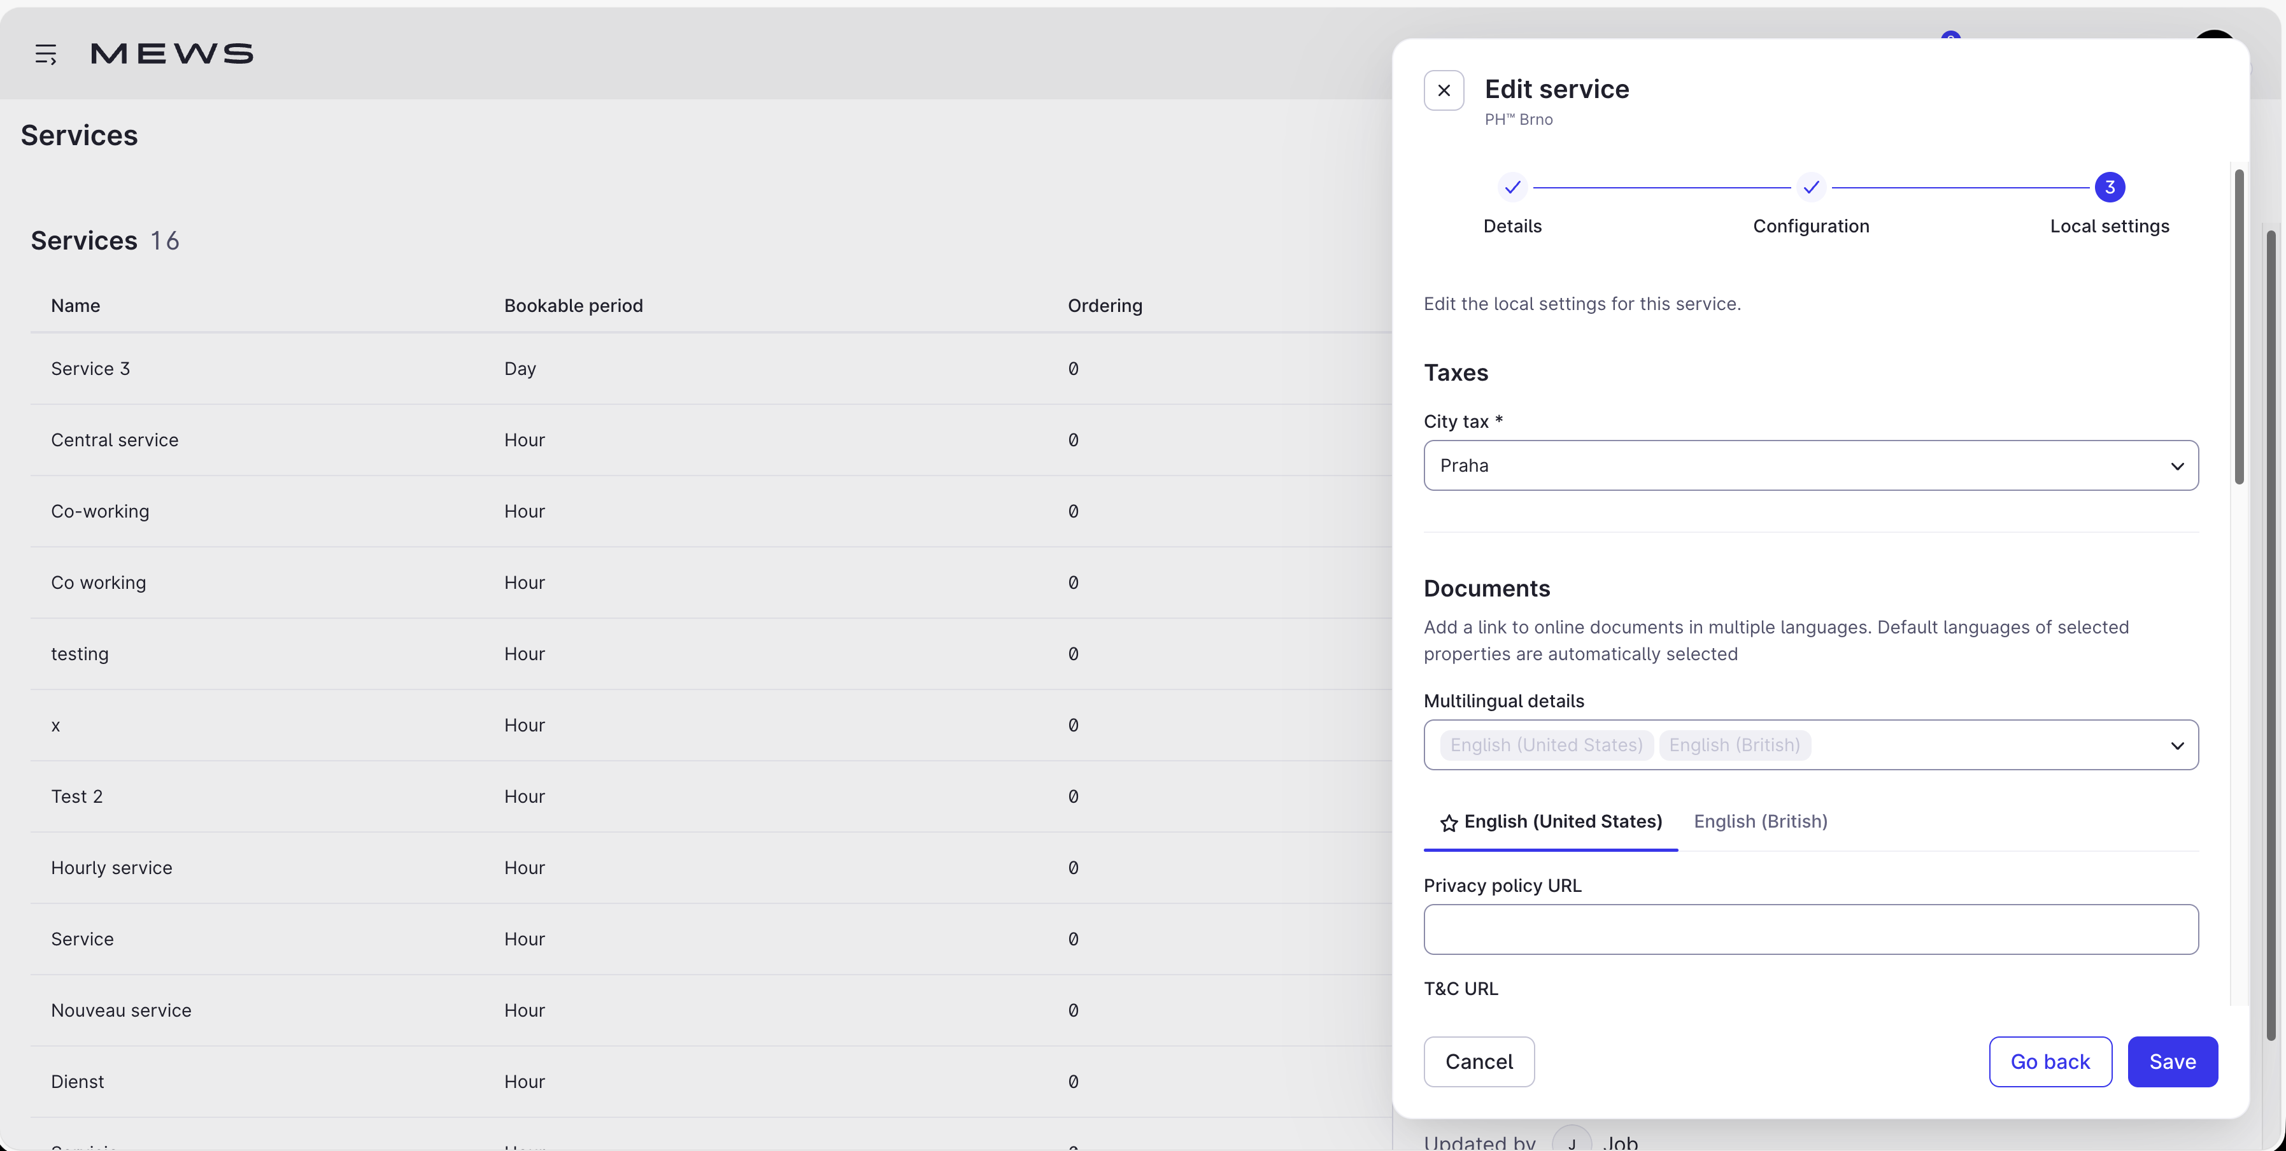The width and height of the screenshot is (2286, 1151).
Task: Open the Dienst row
Action: tap(710, 1082)
